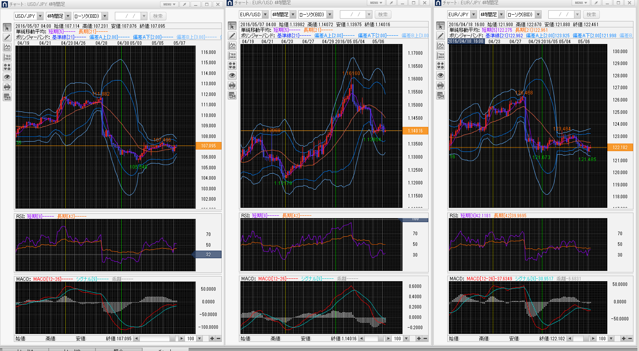Click the data table export icon in EUR/JPY
The image size is (639, 351).
(x=441, y=95)
